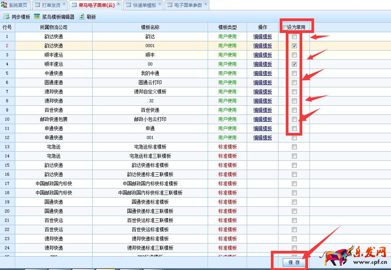Screen dimensions: 391x270
Task: Click 编辑模板 link for row 3 顺丰
Action: (262, 55)
